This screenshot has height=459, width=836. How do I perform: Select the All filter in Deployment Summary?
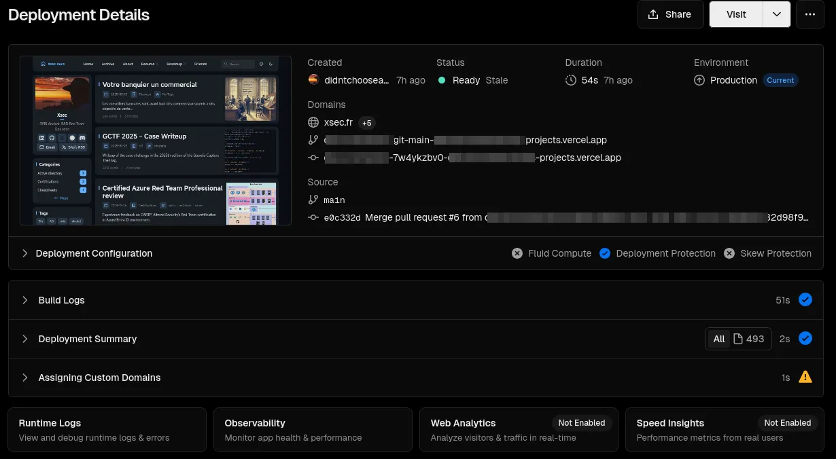pos(718,339)
